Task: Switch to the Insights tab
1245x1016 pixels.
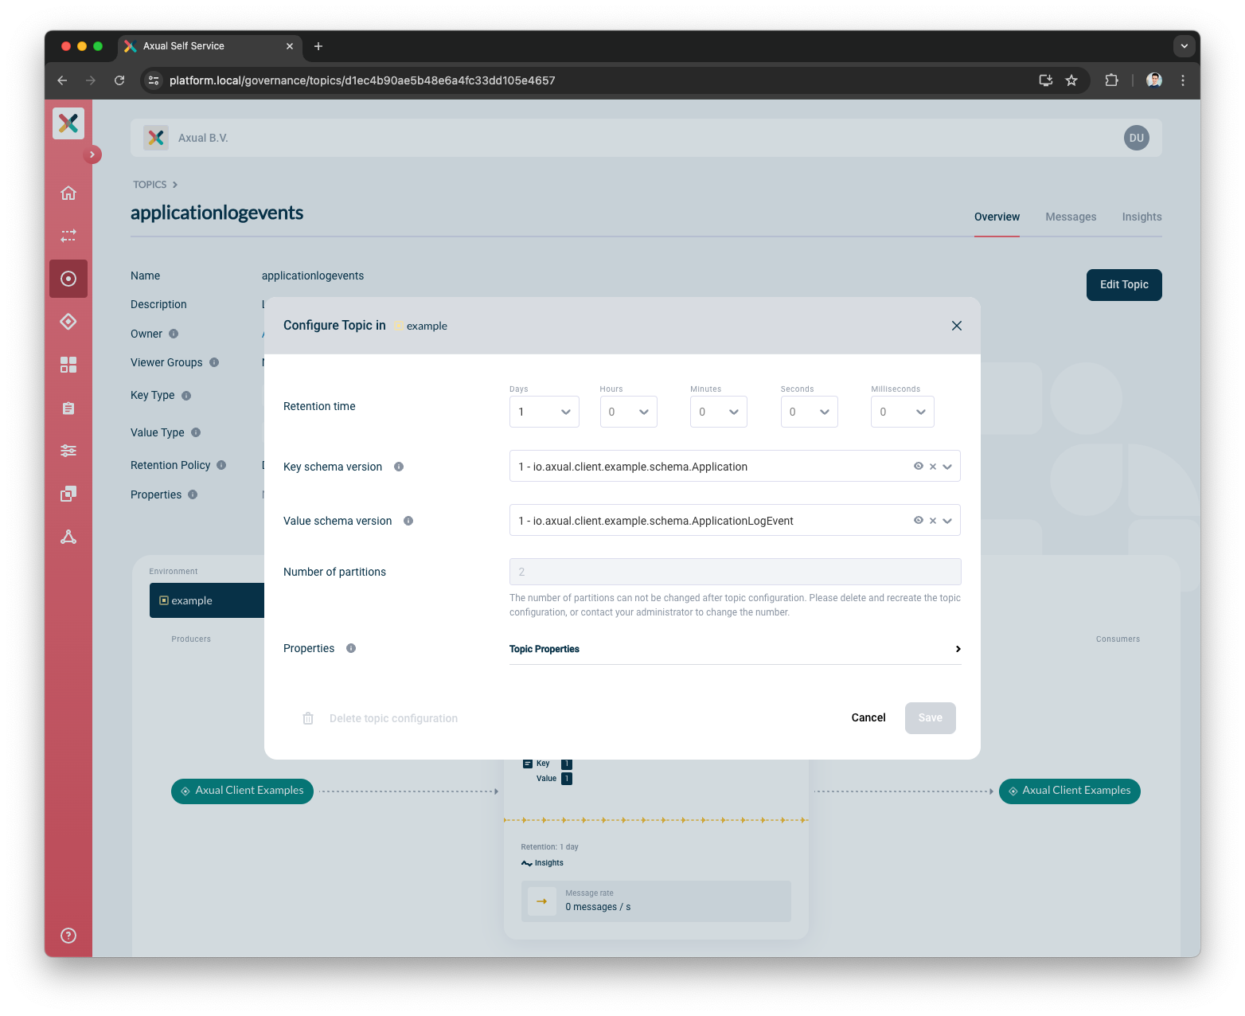Action: point(1142,217)
